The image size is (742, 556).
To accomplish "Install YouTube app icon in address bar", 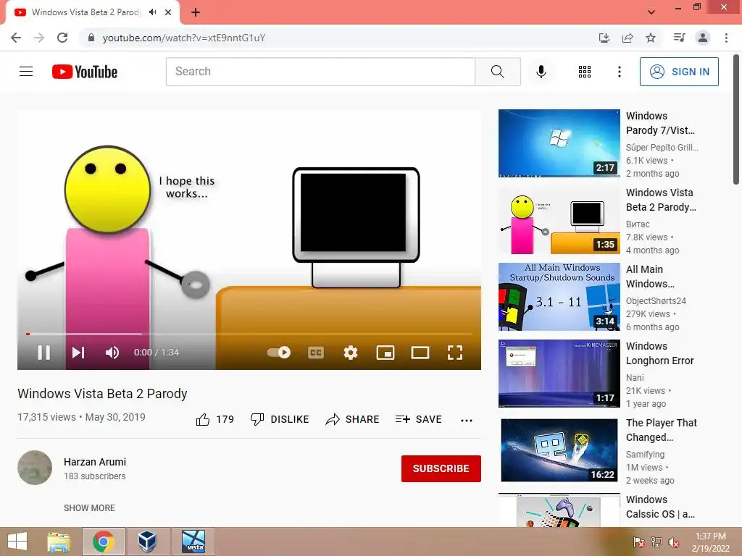I will [604, 38].
